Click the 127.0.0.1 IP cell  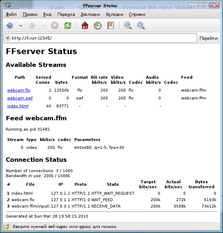61,206
